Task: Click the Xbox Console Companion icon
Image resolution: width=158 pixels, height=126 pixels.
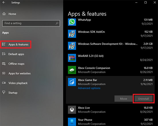Action: point(72,70)
